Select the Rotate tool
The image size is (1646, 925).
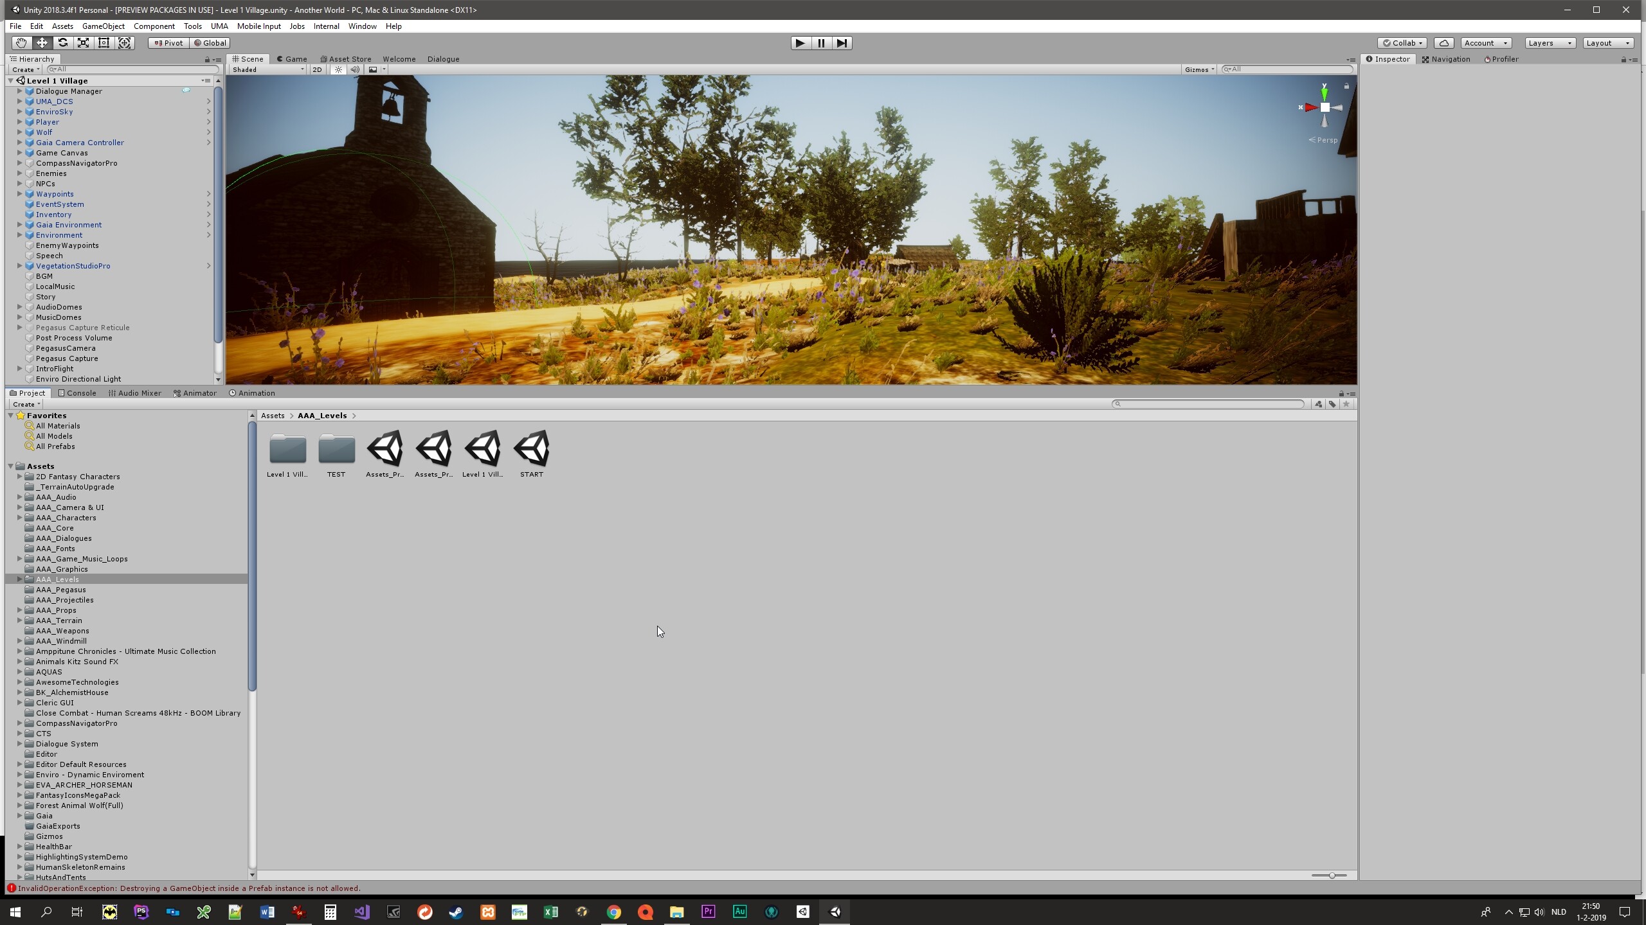tap(62, 43)
